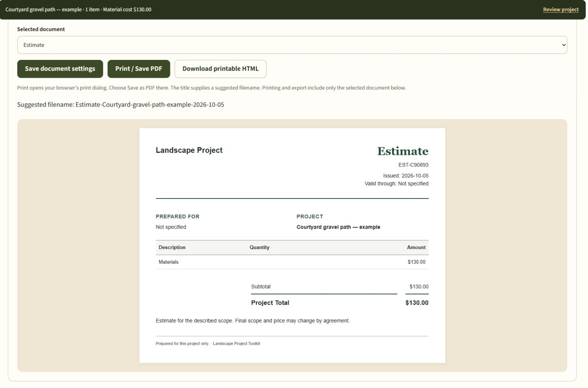The width and height of the screenshot is (588, 388).
Task: Click Print / Save PDF button
Action: coord(139,69)
